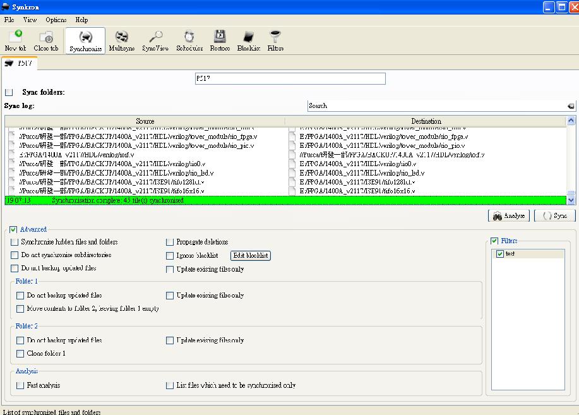Uncheck the test filter
579x415 pixels.
[x=500, y=254]
